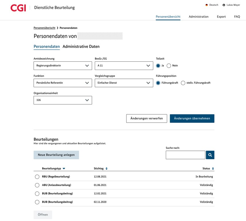Select Nein for Teilzeit
This screenshot has width=246, height=221.
(x=169, y=66)
